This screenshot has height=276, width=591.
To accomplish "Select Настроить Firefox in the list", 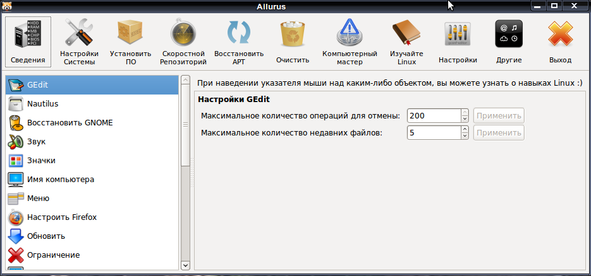I will pos(92,217).
